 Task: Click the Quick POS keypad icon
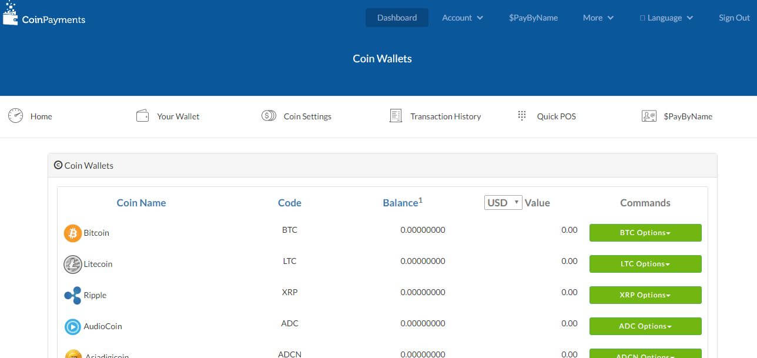[522, 116]
